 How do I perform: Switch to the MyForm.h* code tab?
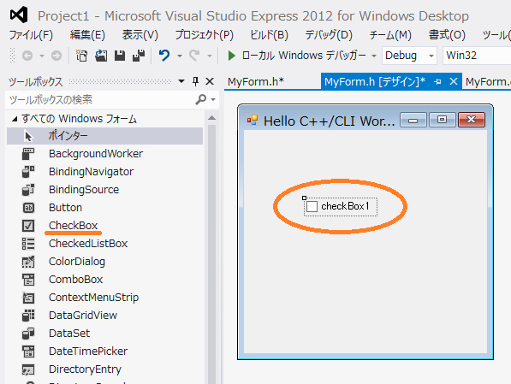pyautogui.click(x=256, y=82)
